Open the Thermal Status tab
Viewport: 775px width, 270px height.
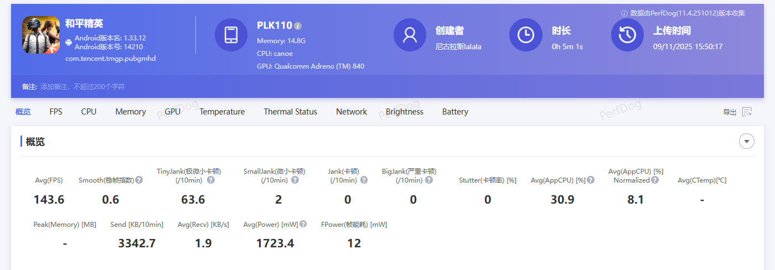(x=290, y=112)
